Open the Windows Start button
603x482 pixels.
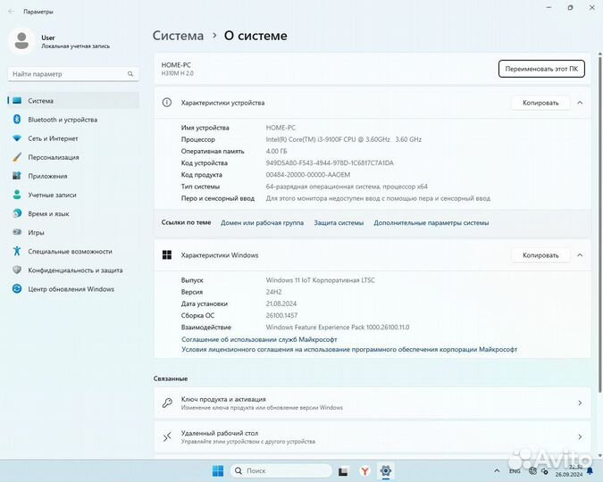coord(218,470)
